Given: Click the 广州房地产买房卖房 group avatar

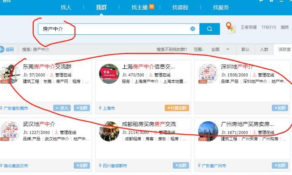Looking at the screenshot, I should coord(208,131).
